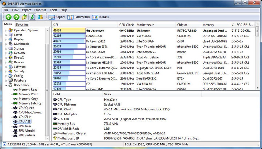The image size is (262, 149).
Task: Select the FPU Julia benchmark
Action: point(25,126)
